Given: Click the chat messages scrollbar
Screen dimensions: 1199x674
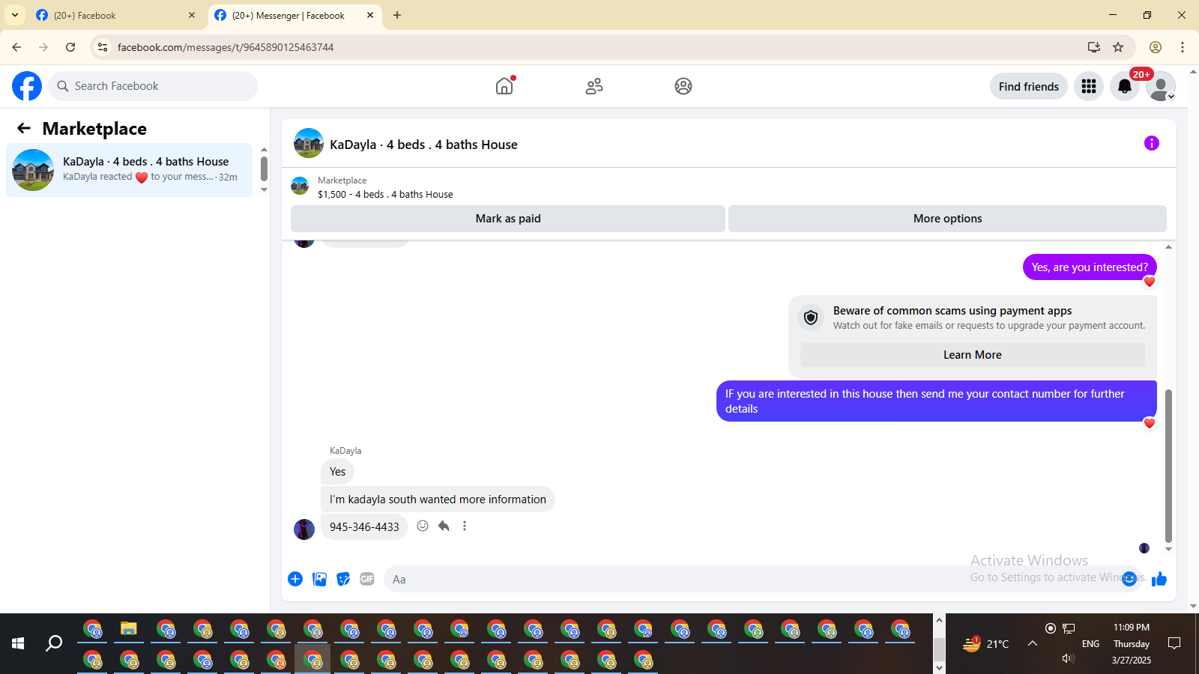Looking at the screenshot, I should 1168,466.
